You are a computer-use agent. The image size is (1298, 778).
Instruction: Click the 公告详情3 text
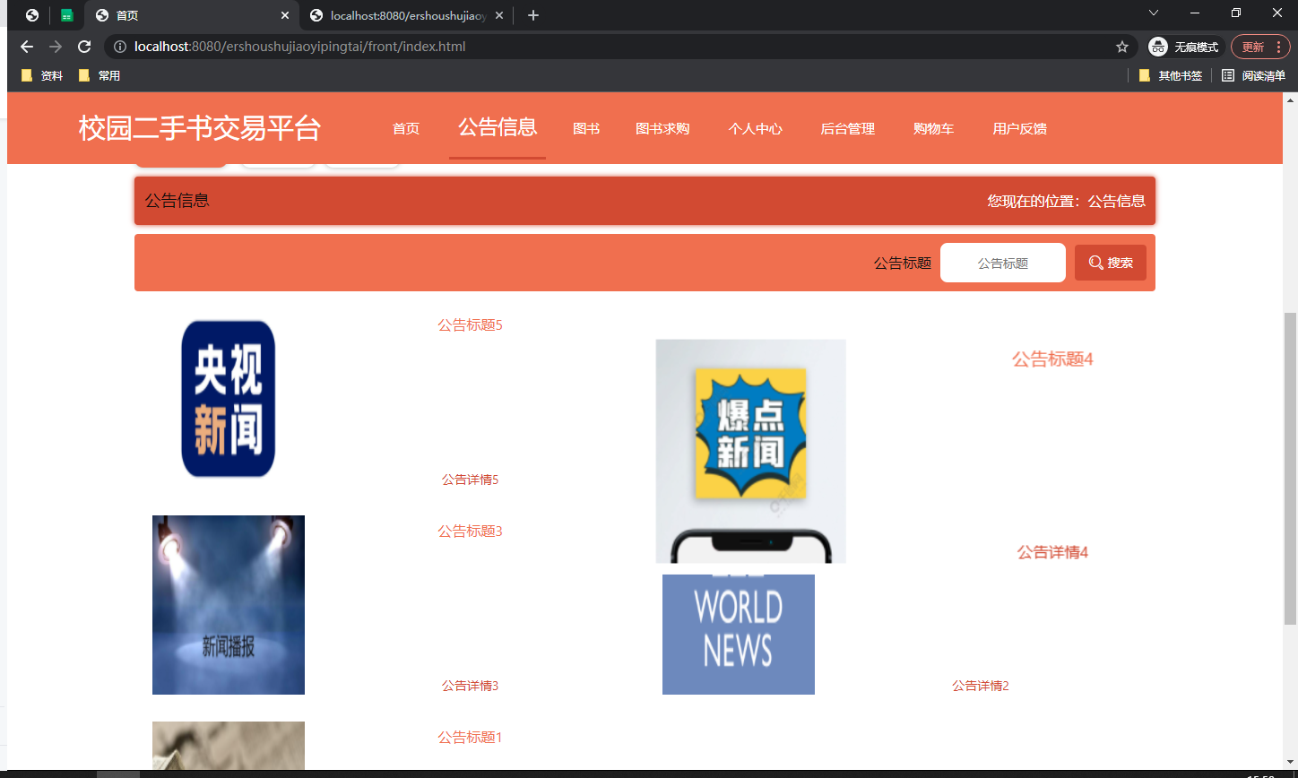tap(470, 686)
